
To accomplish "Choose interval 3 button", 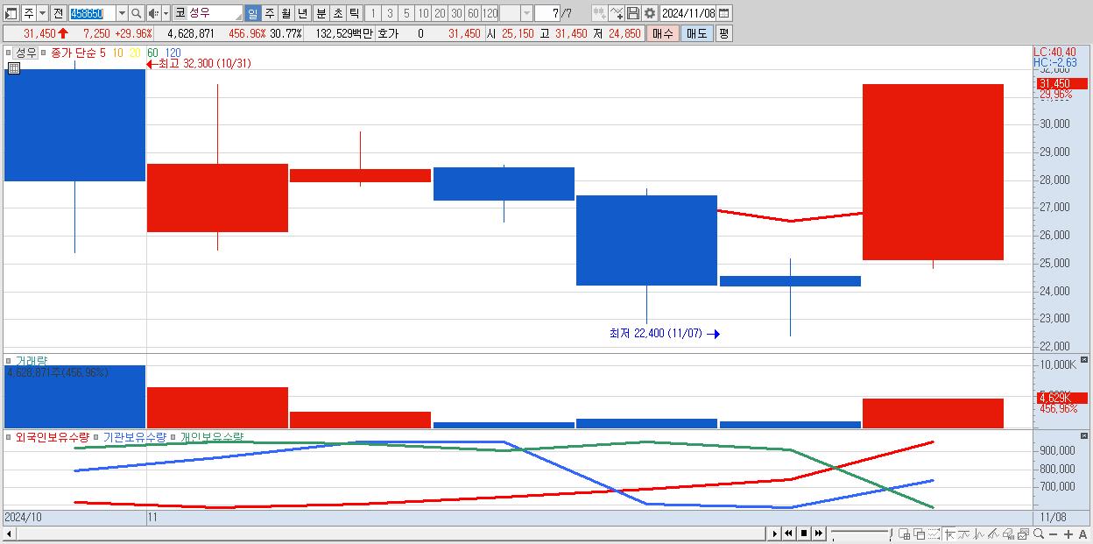I will tap(390, 13).
